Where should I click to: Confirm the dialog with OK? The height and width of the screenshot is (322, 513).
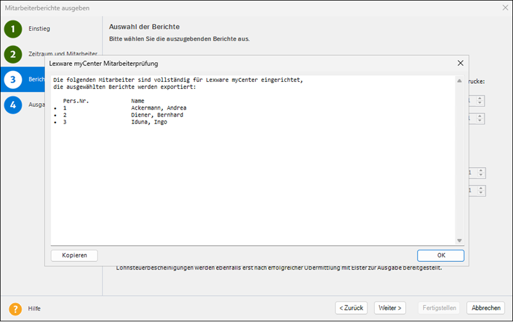click(441, 255)
